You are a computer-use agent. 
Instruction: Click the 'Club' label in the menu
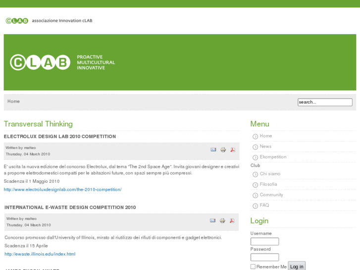click(256, 165)
